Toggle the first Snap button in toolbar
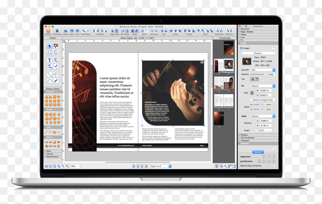The height and width of the screenshot is (204, 322). 133,31
